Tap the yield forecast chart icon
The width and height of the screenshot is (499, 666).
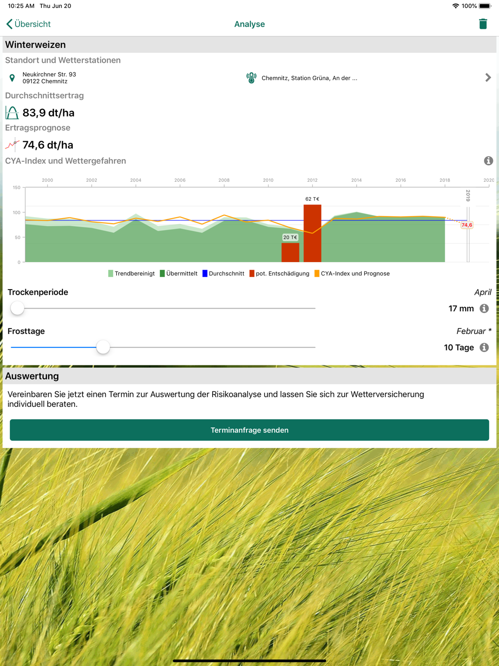point(12,145)
